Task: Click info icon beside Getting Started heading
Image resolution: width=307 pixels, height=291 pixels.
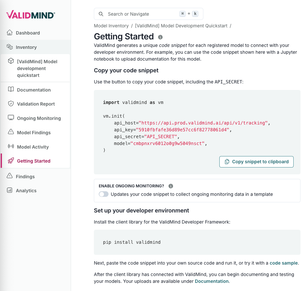Action: click(160, 37)
